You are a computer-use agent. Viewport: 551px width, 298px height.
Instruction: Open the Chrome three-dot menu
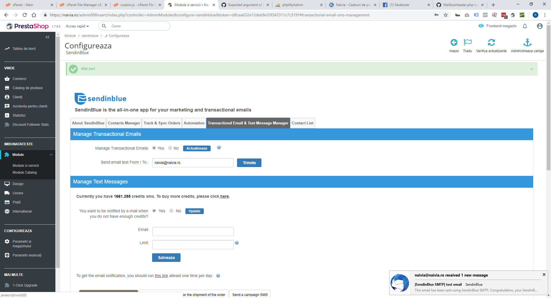pos(545,15)
